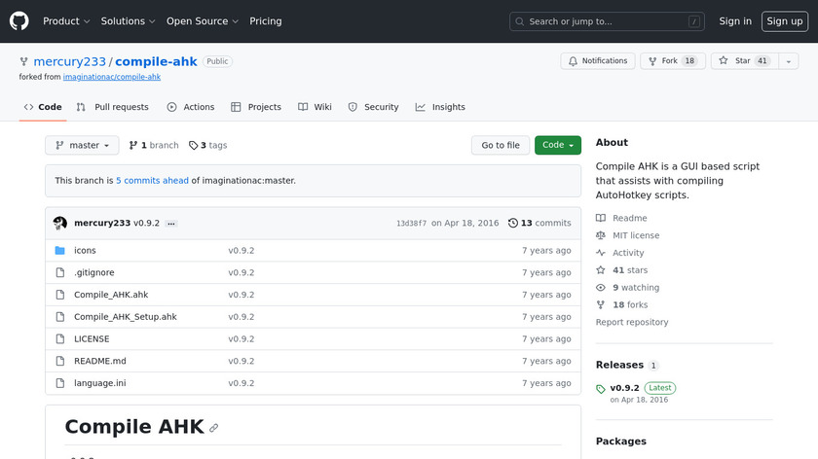Click the folder icon beside icons
Viewport: 818px width, 459px height.
pyautogui.click(x=60, y=251)
